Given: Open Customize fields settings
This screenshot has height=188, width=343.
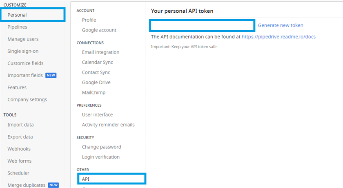Looking at the screenshot, I should pos(25,63).
